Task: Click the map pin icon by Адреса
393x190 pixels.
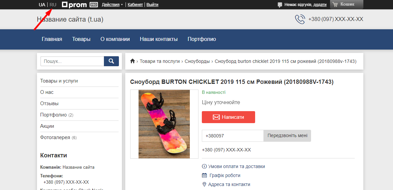Action: [204, 184]
